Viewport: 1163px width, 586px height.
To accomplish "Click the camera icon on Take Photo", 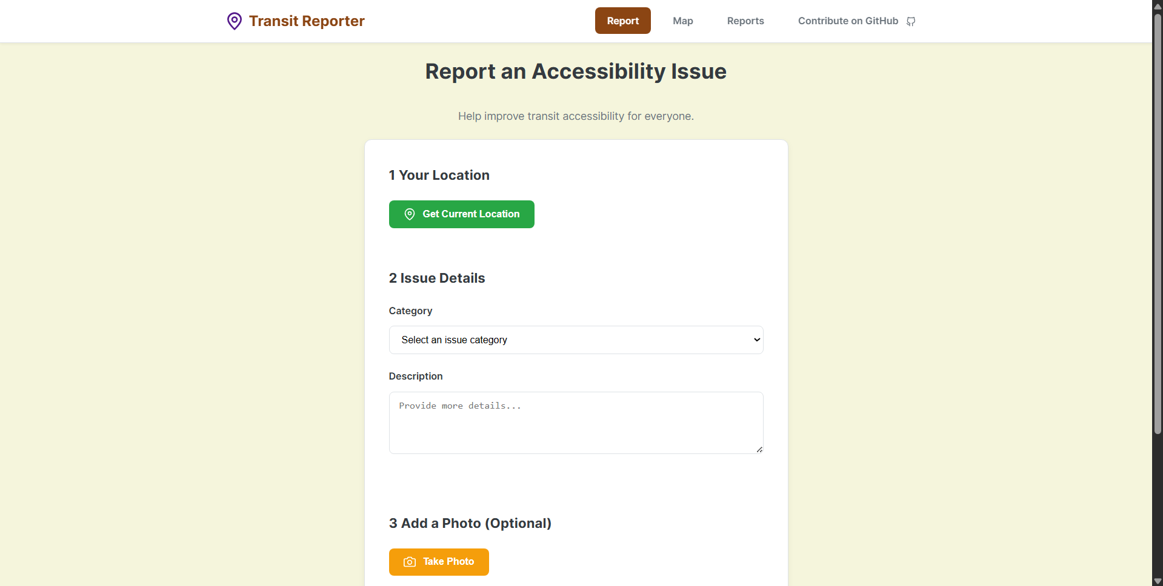I will [410, 562].
